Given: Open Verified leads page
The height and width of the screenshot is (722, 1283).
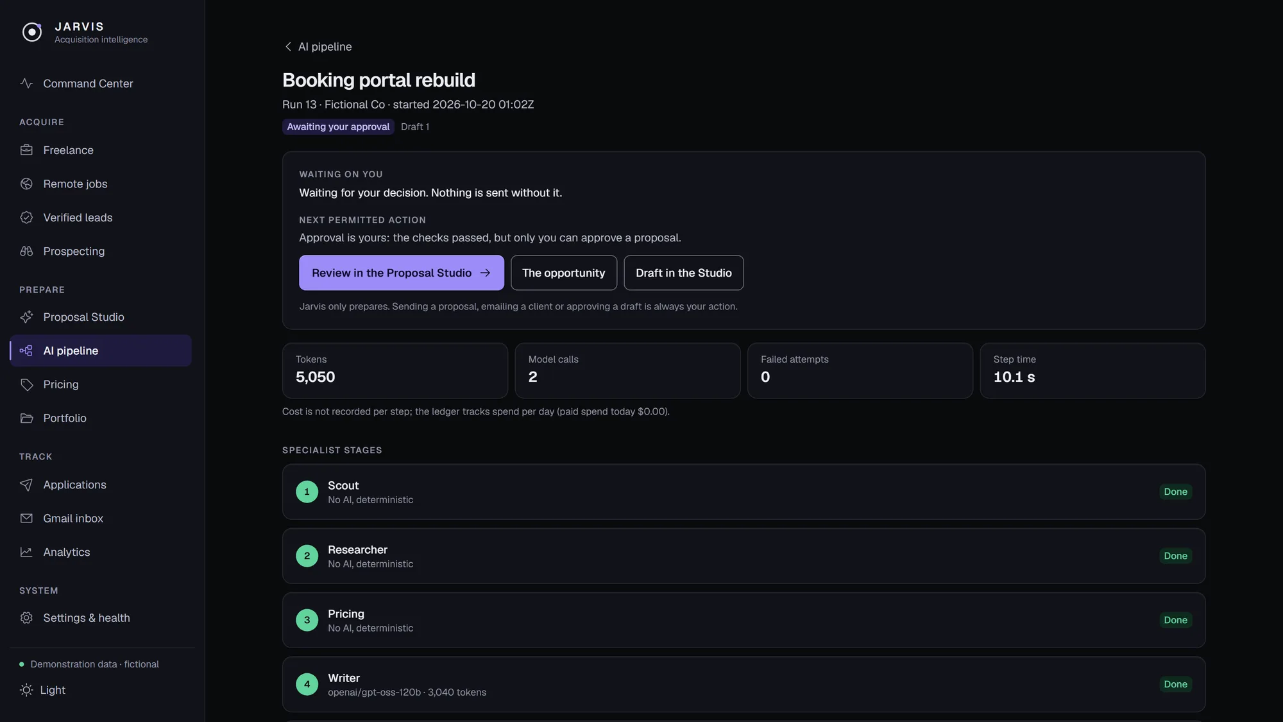Looking at the screenshot, I should click(x=101, y=218).
